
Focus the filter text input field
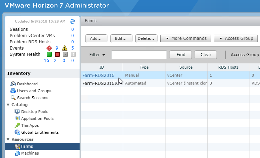pos(139,55)
